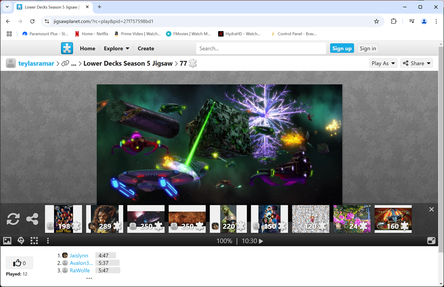
Task: Reload the page
Action: [x=32, y=21]
